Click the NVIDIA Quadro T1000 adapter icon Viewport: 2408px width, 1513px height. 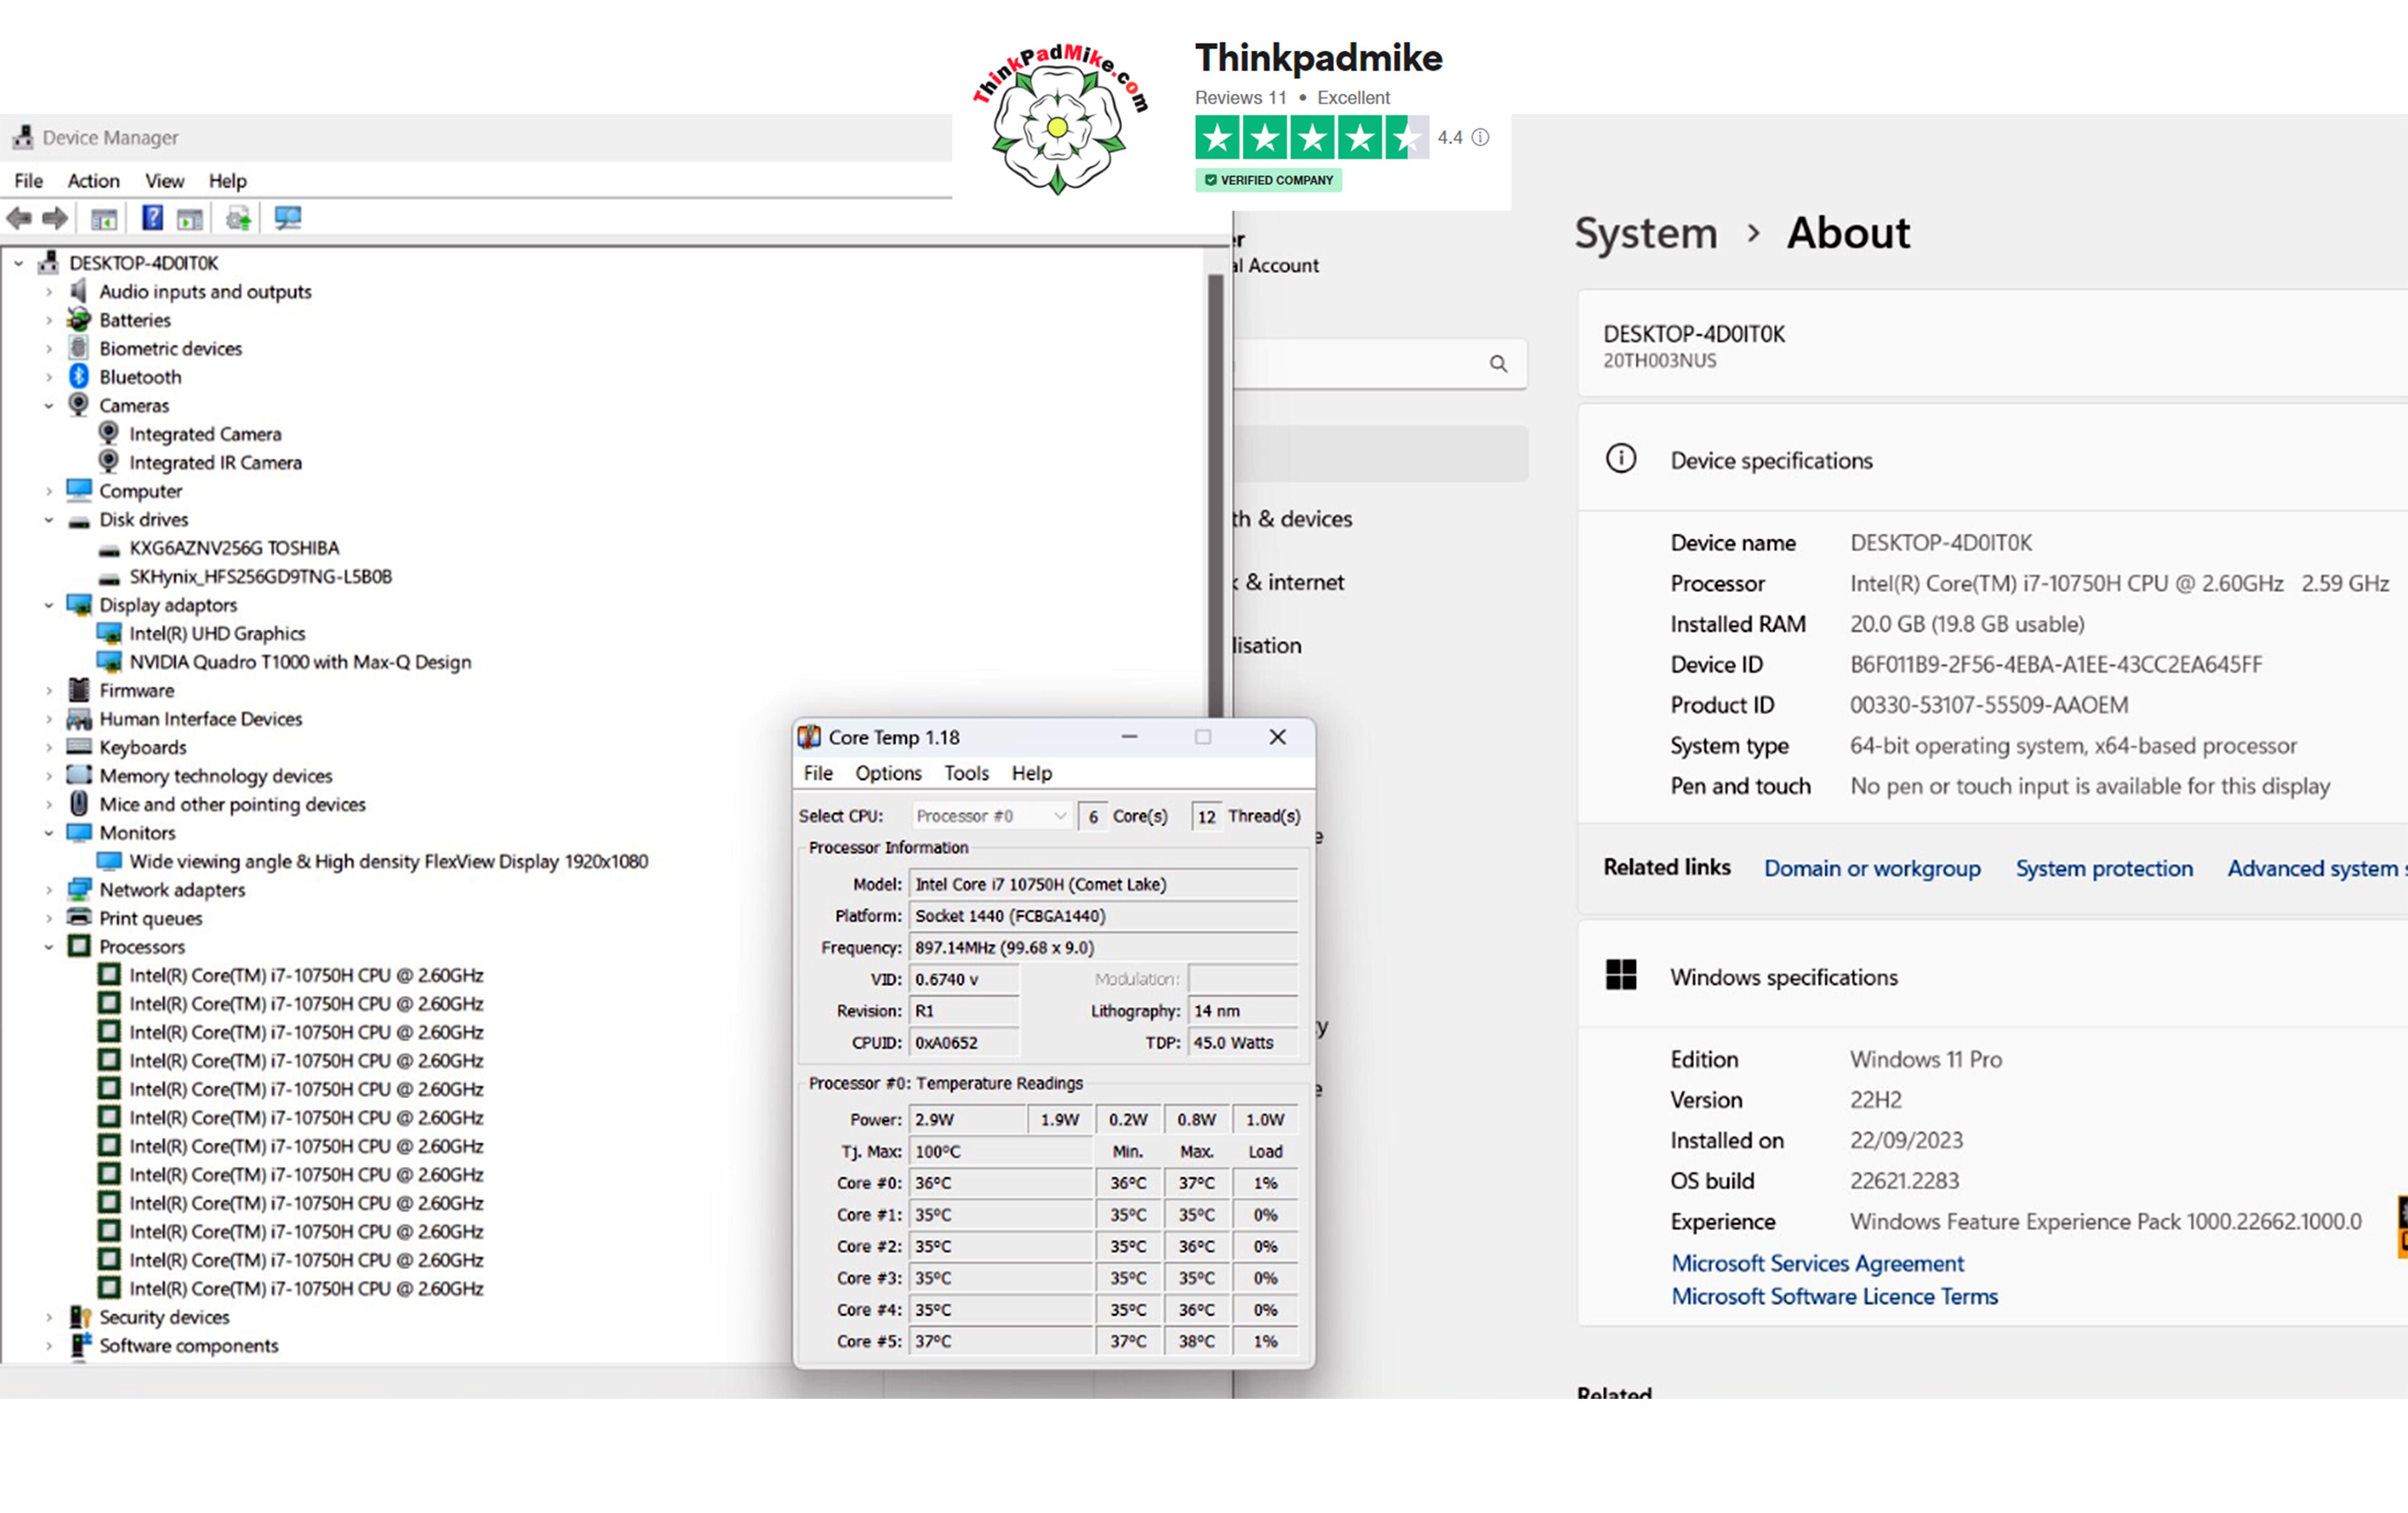[109, 662]
